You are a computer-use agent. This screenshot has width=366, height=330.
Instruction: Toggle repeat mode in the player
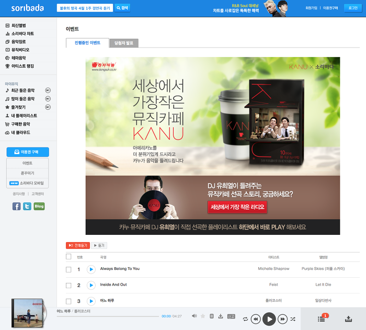click(x=245, y=319)
